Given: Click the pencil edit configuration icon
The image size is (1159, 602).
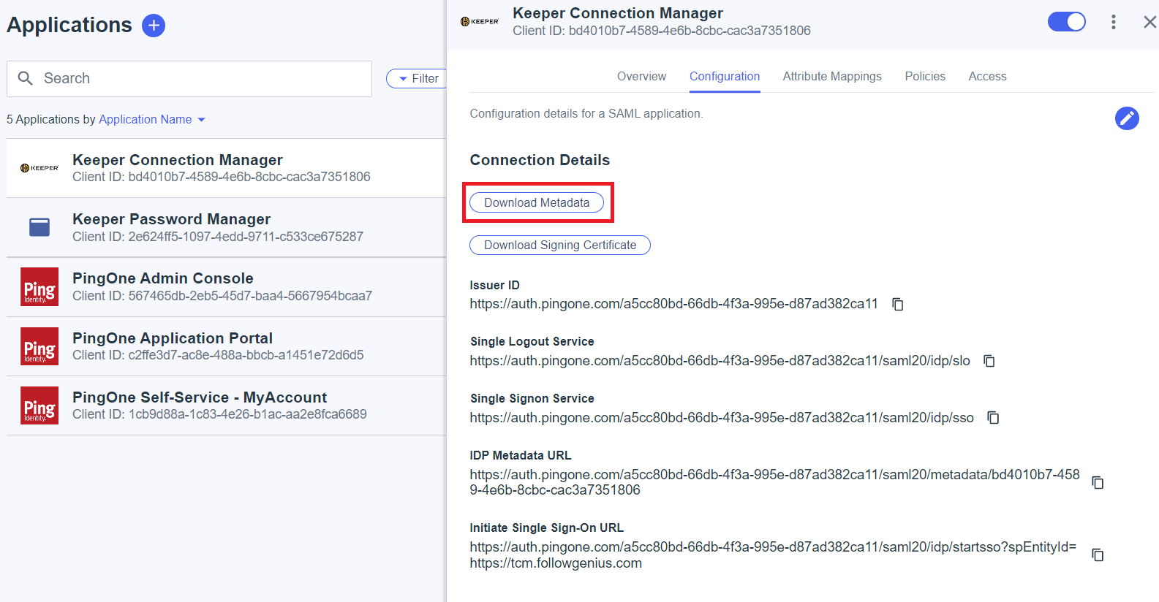Looking at the screenshot, I should 1126,118.
